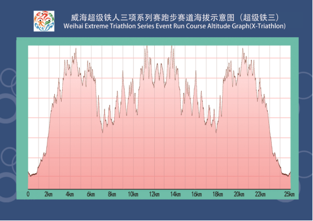Screen dimensions: 313x221
Task: Select the 16km axis label
Action: (x=197, y=194)
